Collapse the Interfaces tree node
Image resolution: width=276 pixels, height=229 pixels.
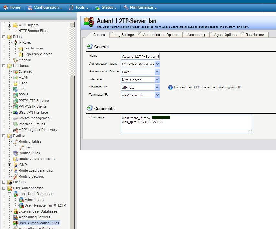coord(4,66)
